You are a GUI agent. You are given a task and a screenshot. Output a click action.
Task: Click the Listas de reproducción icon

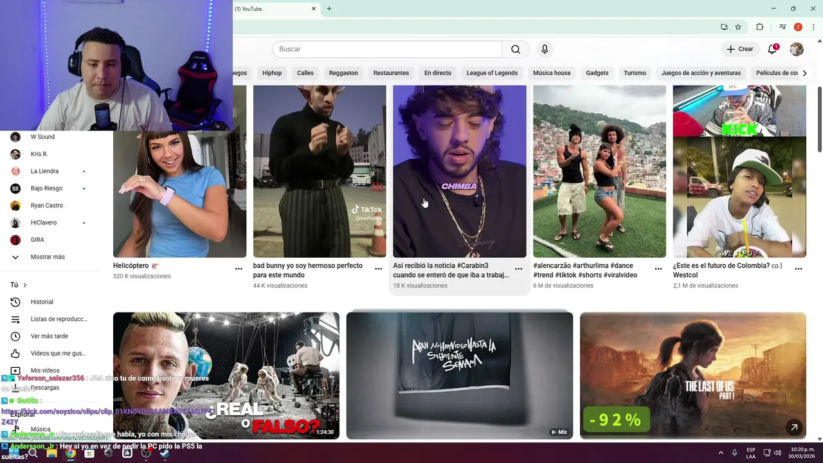15,319
